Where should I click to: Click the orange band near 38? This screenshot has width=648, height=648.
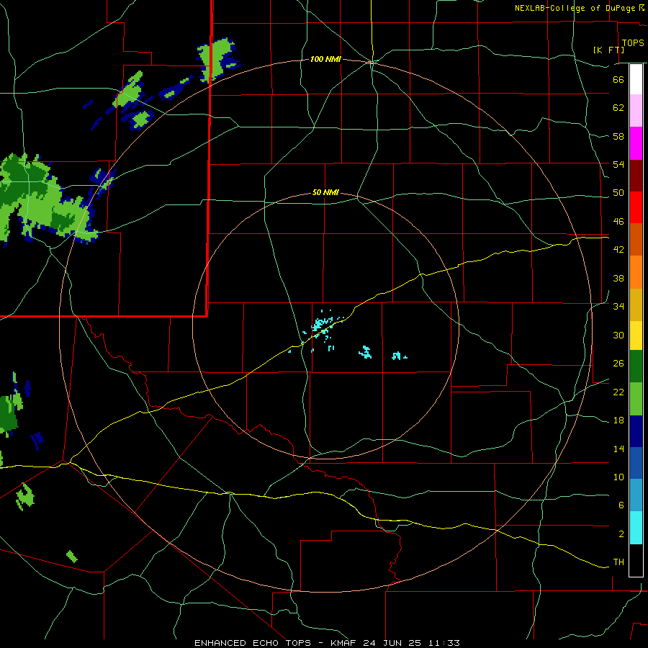coord(636,272)
